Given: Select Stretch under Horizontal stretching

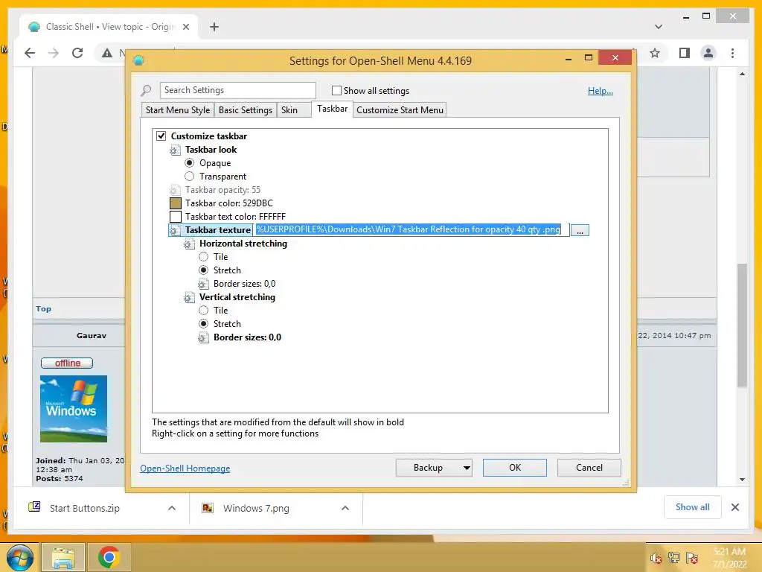Looking at the screenshot, I should click(204, 270).
